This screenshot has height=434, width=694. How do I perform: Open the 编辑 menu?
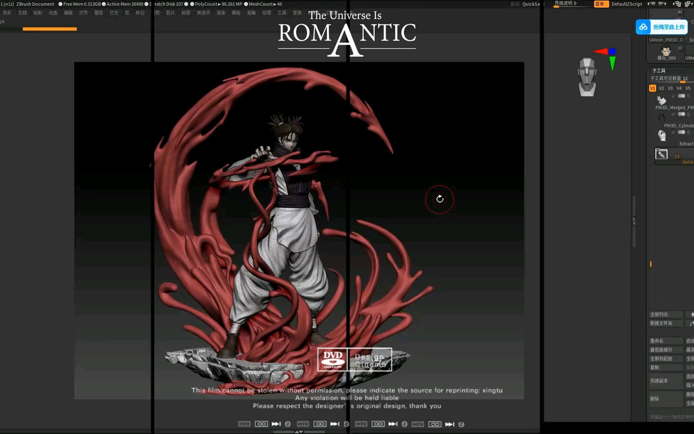[x=68, y=13]
